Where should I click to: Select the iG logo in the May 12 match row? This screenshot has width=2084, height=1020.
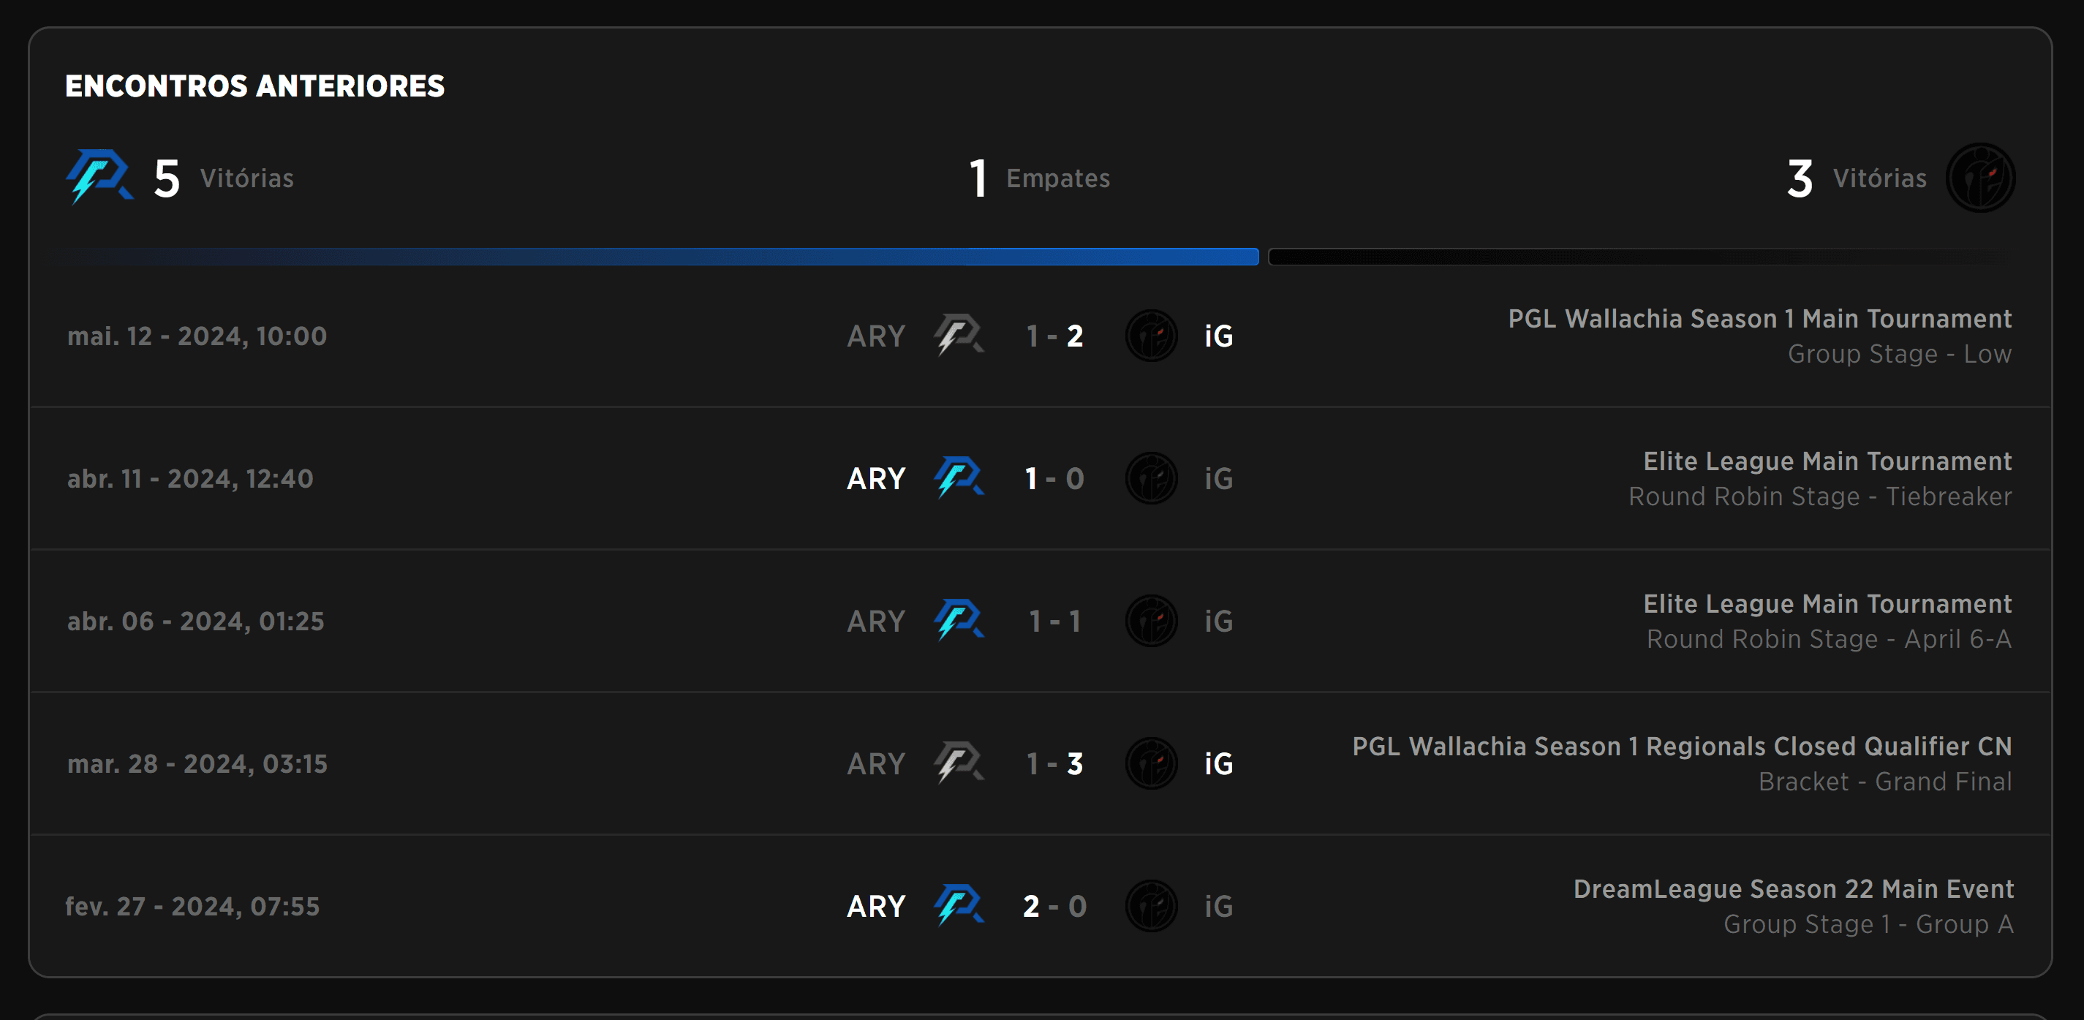point(1152,336)
